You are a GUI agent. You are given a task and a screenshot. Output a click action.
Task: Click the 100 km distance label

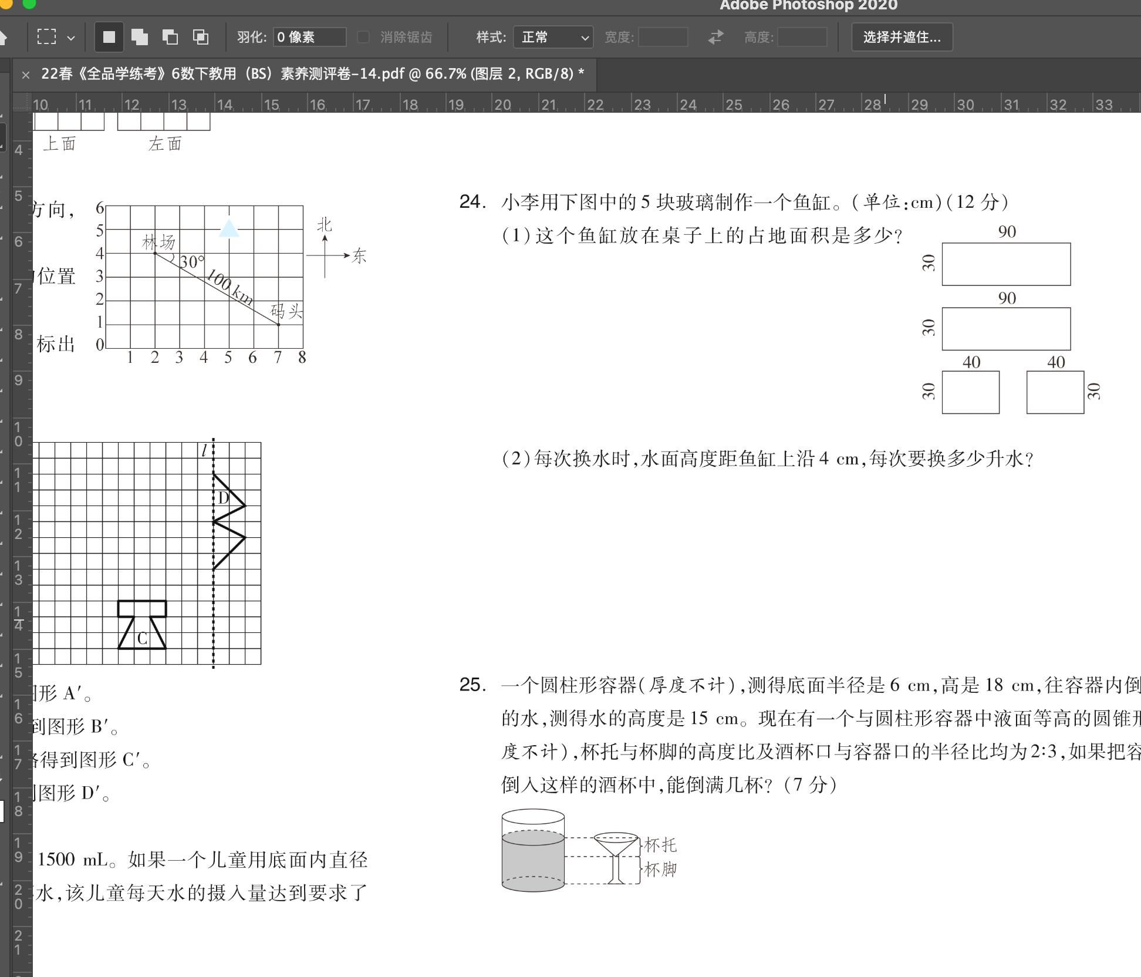pos(229,288)
